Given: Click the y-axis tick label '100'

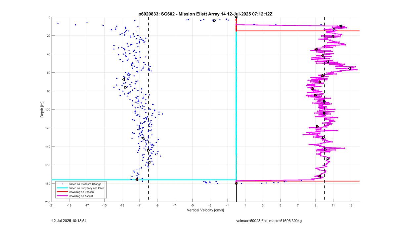Looking at the screenshot, I should pyautogui.click(x=48, y=110).
